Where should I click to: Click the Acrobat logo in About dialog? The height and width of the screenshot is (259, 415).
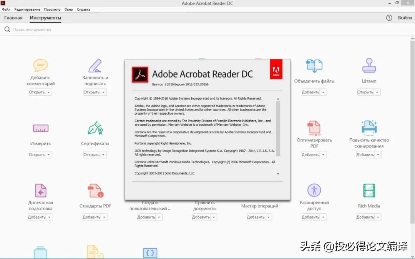pyautogui.click(x=140, y=75)
